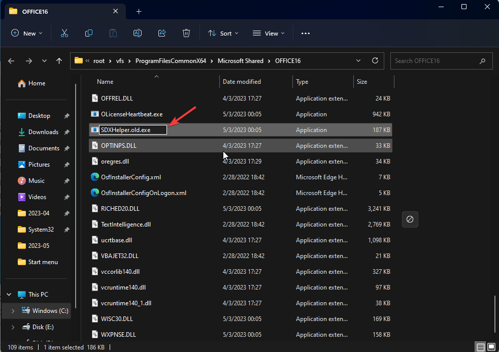Screen dimensions: 499x352
Task: Go back with the left arrow
Action: [x=11, y=61]
